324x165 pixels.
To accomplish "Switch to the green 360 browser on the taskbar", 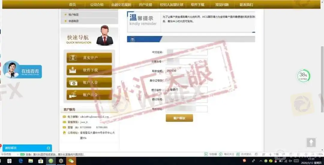I will point(51,161).
